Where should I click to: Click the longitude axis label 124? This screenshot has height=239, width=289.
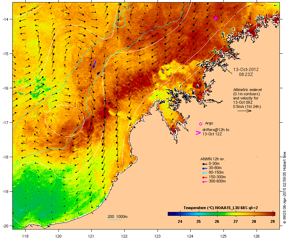(190, 236)
